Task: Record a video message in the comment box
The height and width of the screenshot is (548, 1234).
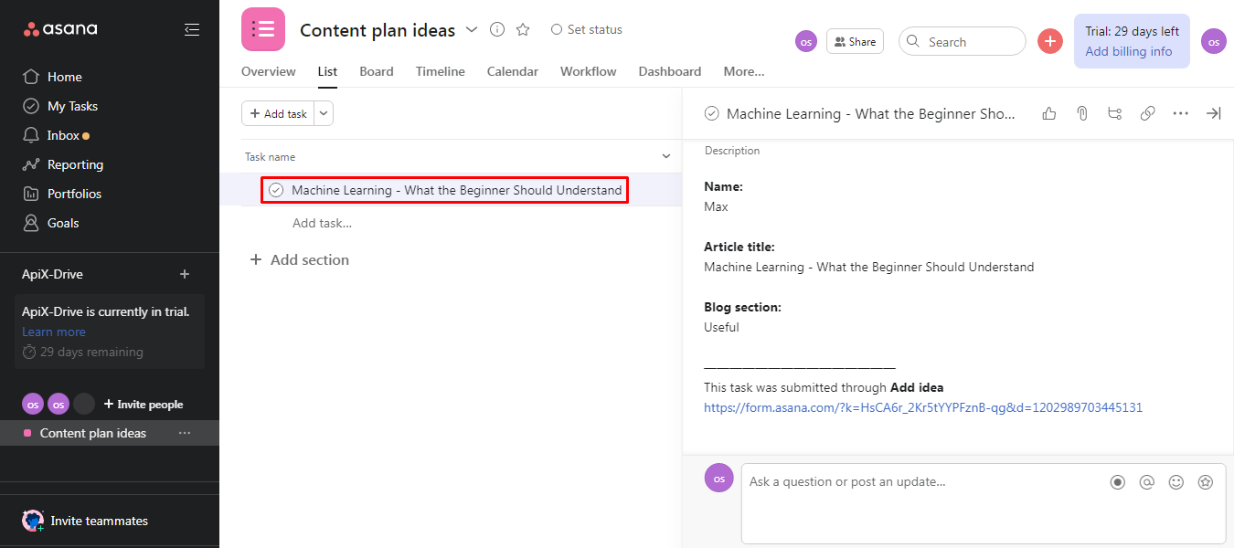Action: tap(1117, 481)
